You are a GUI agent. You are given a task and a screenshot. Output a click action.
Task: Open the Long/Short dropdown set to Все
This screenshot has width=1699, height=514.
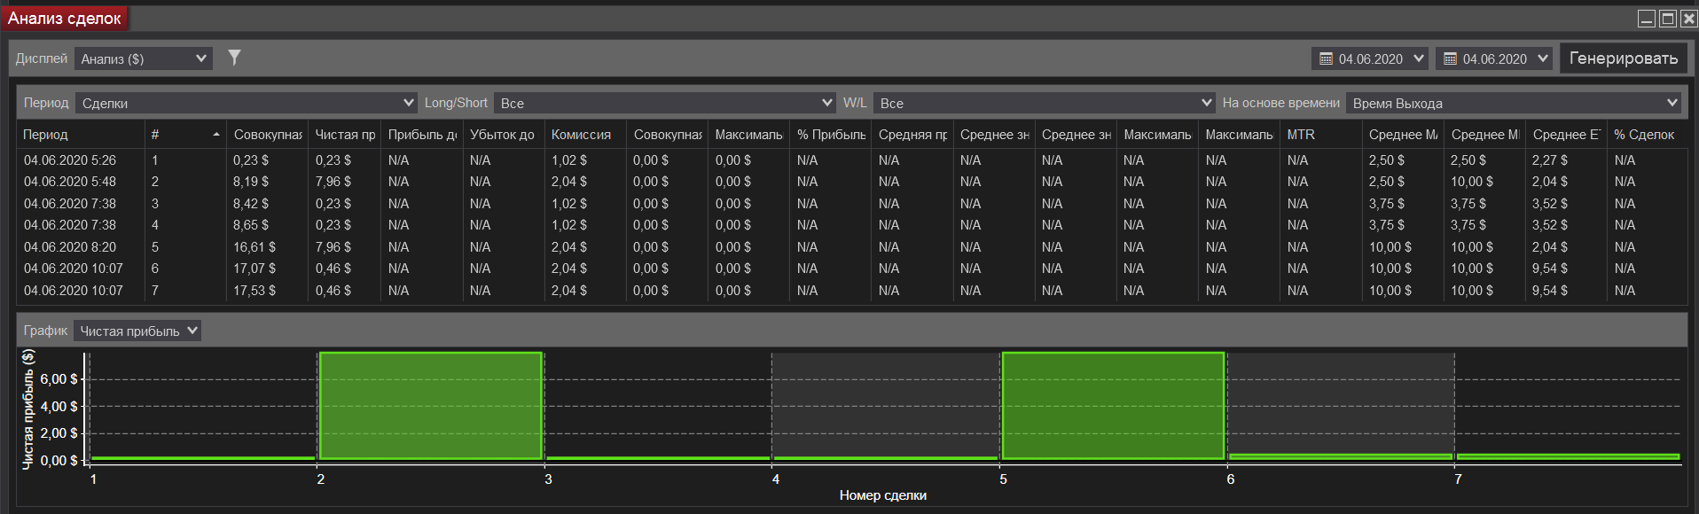[664, 103]
